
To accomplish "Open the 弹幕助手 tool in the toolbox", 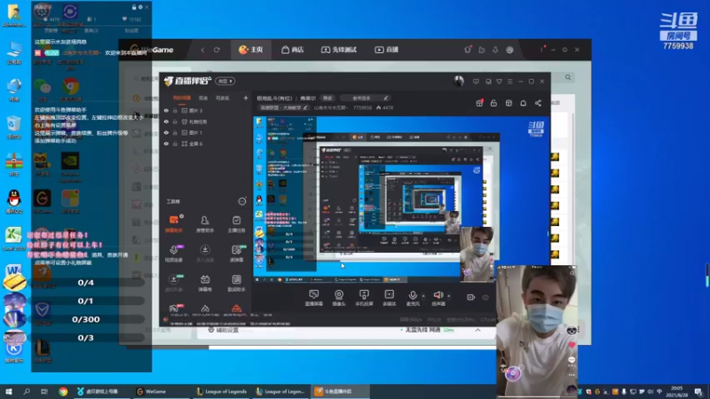I will point(174,223).
